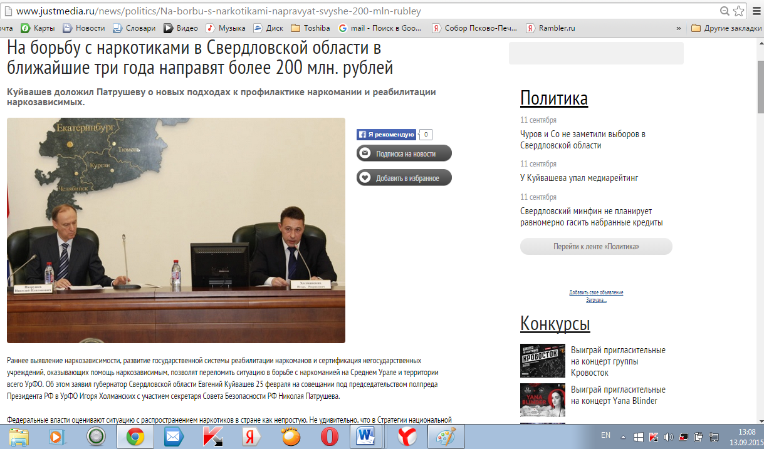Open the Другие закладки folder
The image size is (764, 449).
[726, 28]
